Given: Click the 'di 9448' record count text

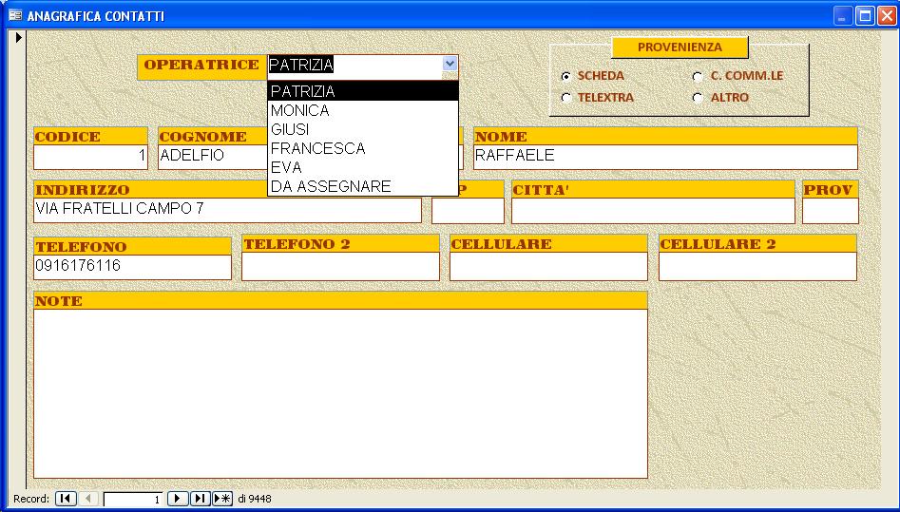Looking at the screenshot, I should click(x=255, y=499).
